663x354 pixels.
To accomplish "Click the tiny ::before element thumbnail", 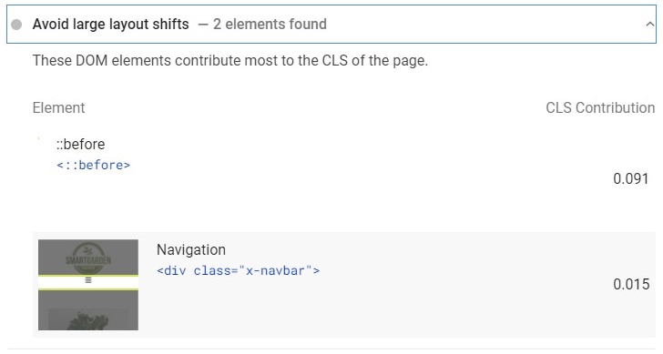I will [x=39, y=138].
